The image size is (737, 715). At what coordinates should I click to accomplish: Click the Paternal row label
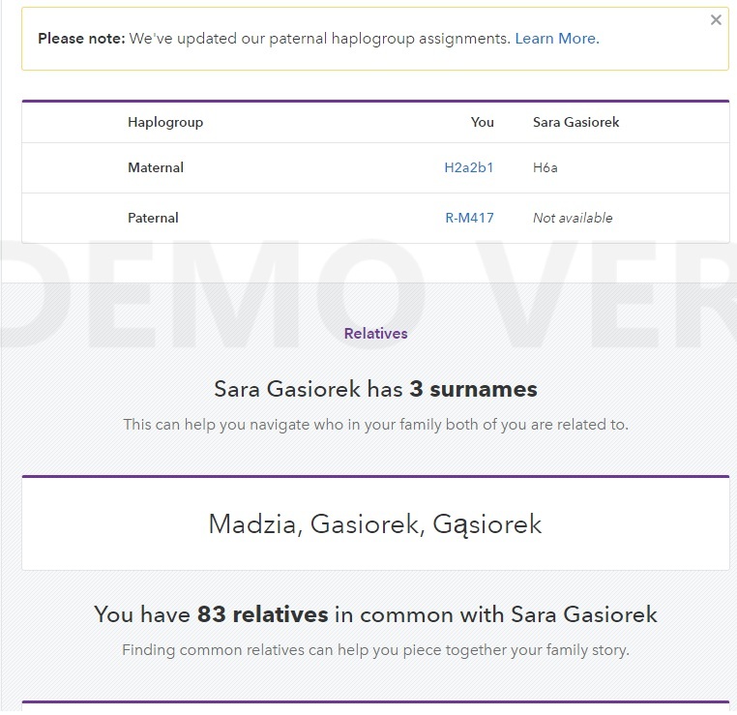coord(153,218)
